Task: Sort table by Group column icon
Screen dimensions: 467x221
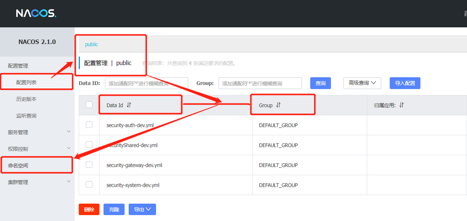Action: coord(278,105)
